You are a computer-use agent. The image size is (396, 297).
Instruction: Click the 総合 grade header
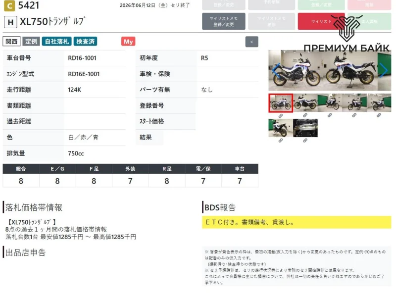click(21, 169)
